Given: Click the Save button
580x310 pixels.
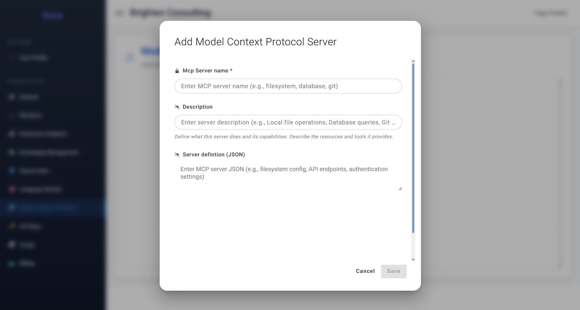Looking at the screenshot, I should (394, 271).
